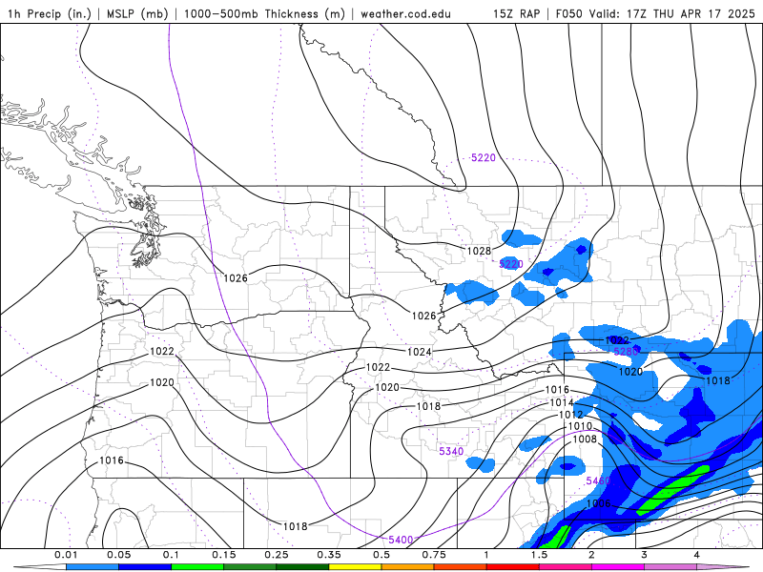Image resolution: width=763 pixels, height=572 pixels.
Task: Click the bright green legend color swatch
Action: tap(197, 567)
